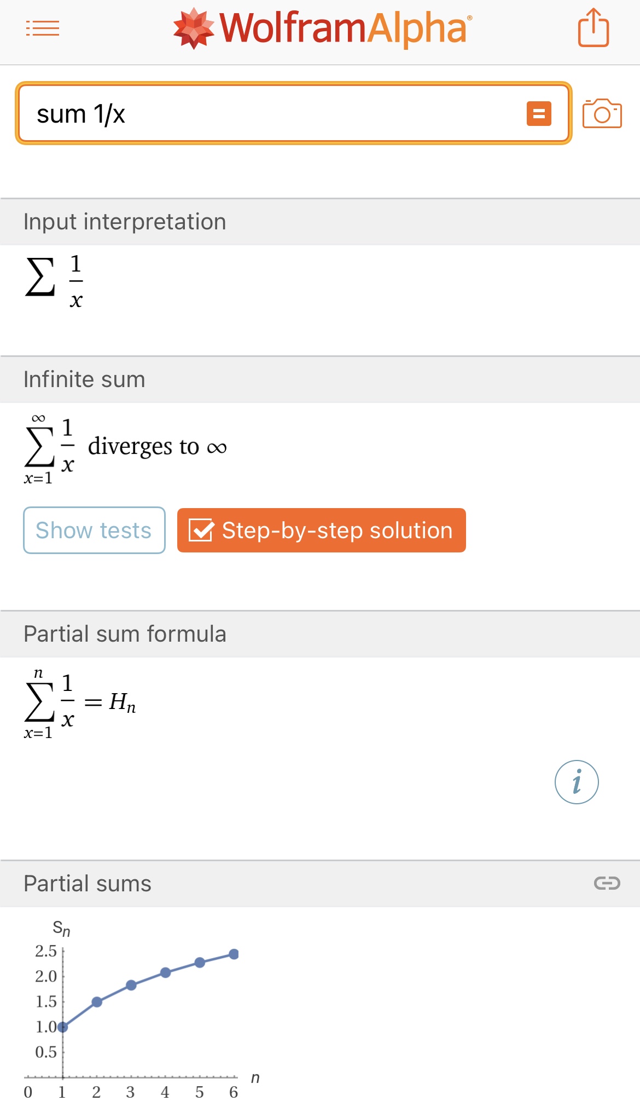640x1118 pixels.
Task: Select the Input interpretation section header
Action: tap(125, 222)
